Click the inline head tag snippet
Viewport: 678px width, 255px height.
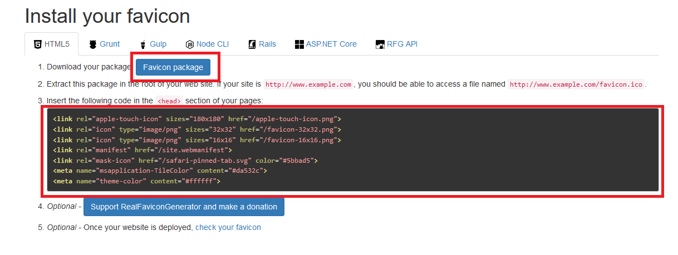pos(169,101)
